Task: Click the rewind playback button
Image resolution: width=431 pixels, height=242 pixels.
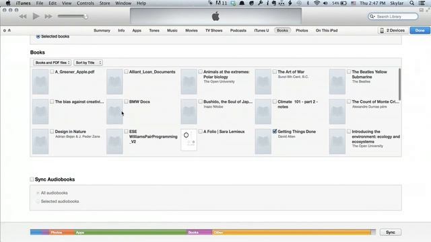Action: (x=23, y=16)
